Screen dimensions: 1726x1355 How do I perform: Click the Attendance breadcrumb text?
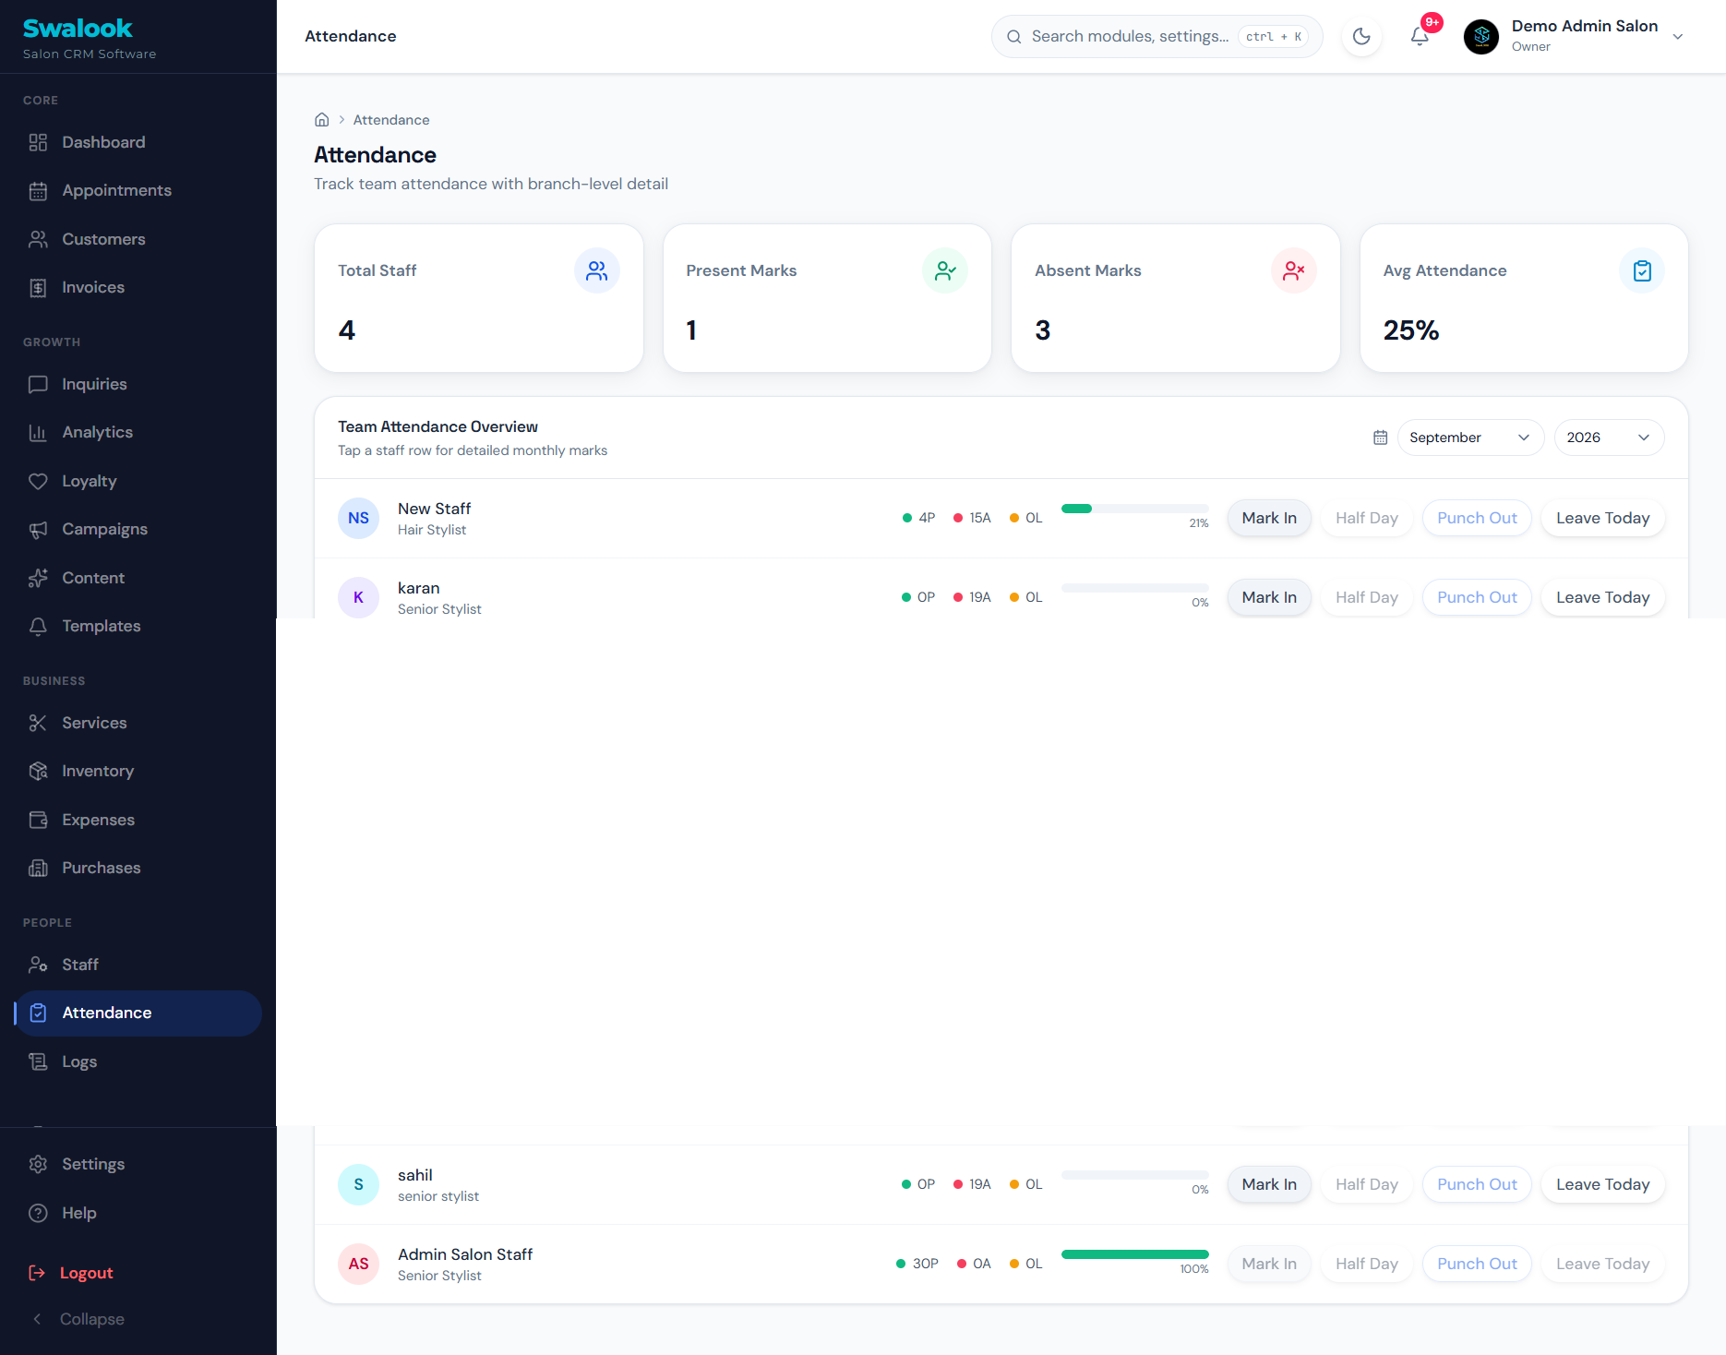coord(391,120)
